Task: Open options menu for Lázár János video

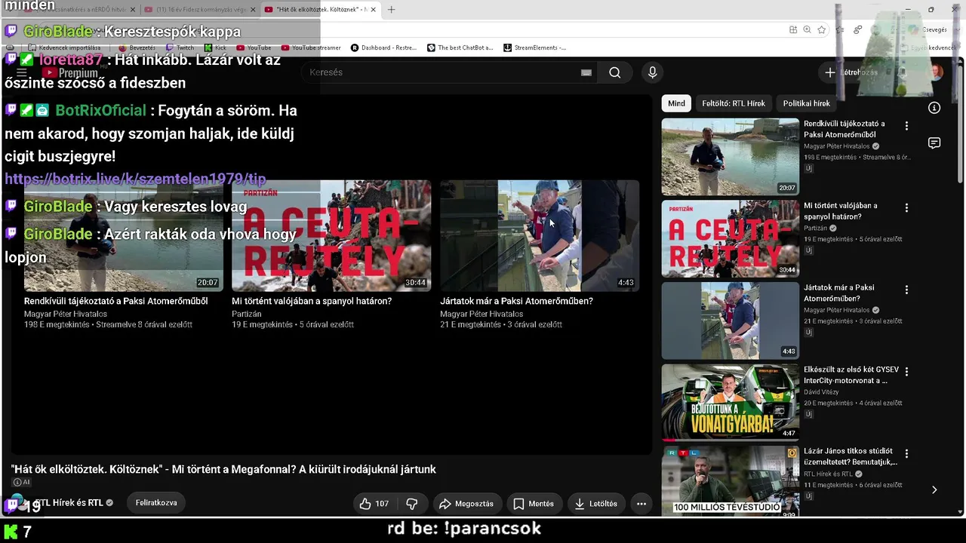Action: pyautogui.click(x=906, y=454)
